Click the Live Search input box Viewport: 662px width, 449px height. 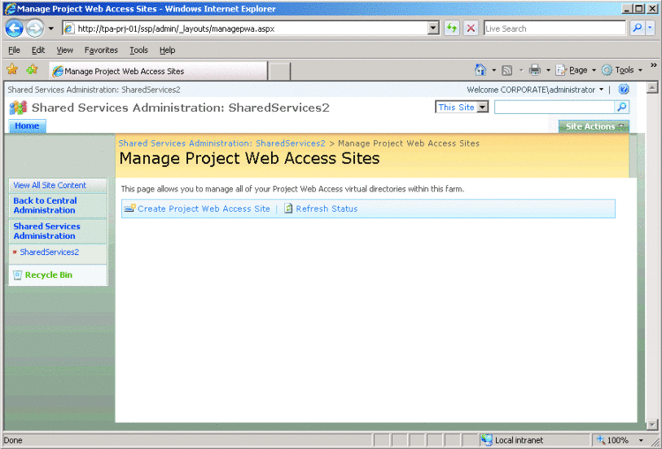(x=554, y=29)
